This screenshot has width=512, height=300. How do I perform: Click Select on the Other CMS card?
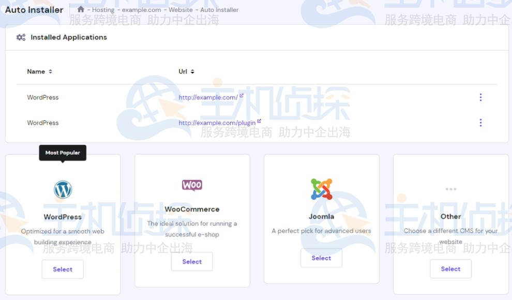point(450,268)
